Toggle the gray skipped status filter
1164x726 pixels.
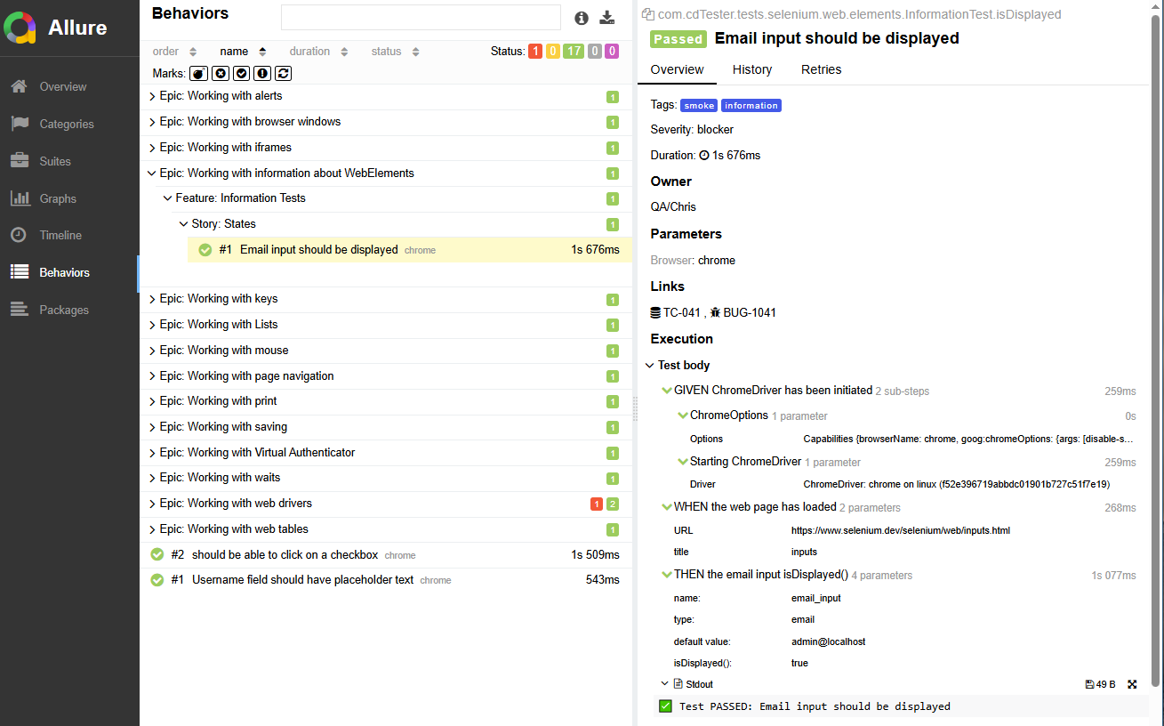pos(595,52)
